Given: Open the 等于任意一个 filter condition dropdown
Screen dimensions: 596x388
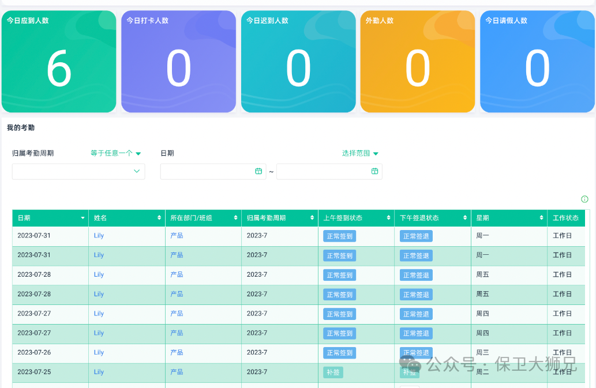Looking at the screenshot, I should click(x=116, y=153).
